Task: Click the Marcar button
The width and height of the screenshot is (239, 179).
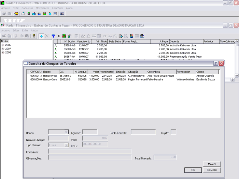Action: click(212, 164)
